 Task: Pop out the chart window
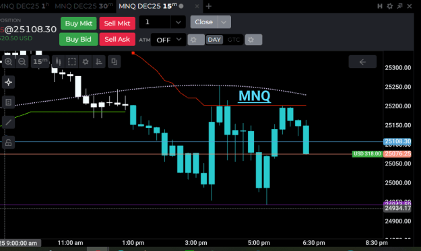pos(400,6)
